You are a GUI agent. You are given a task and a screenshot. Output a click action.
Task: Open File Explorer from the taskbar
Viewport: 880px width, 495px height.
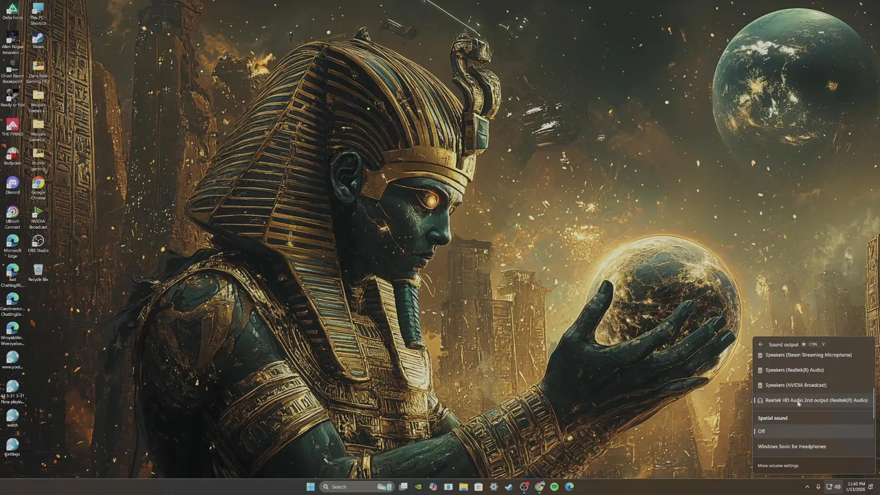pyautogui.click(x=463, y=487)
